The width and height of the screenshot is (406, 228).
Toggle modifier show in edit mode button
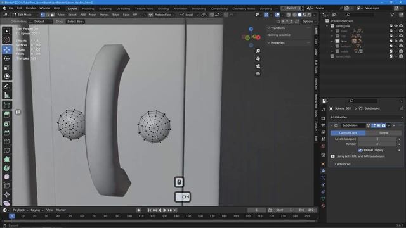point(374,125)
